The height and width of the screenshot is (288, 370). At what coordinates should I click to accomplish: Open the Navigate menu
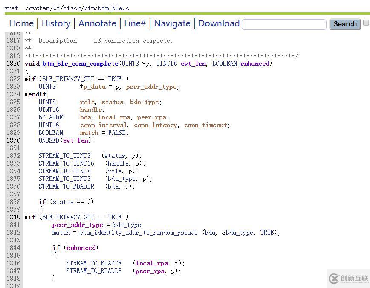[x=172, y=23]
